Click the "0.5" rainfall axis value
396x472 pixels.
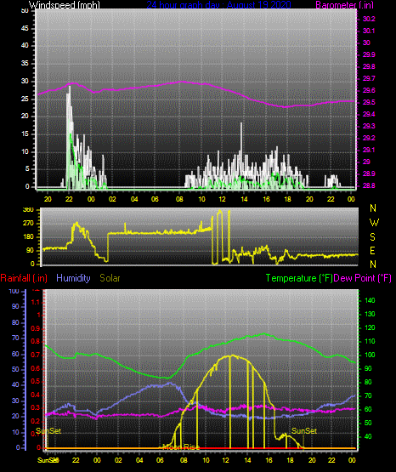pos(36,381)
